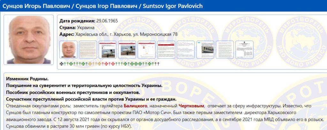Viewport: 327px width, 130px height.
Task: Click the country value 'Украина'
Action: pos(86,28)
